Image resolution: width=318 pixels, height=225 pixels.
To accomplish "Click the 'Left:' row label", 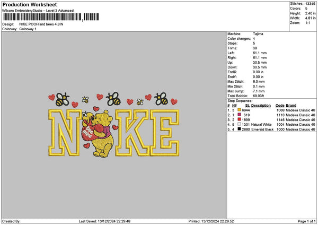I will coord(231,53).
